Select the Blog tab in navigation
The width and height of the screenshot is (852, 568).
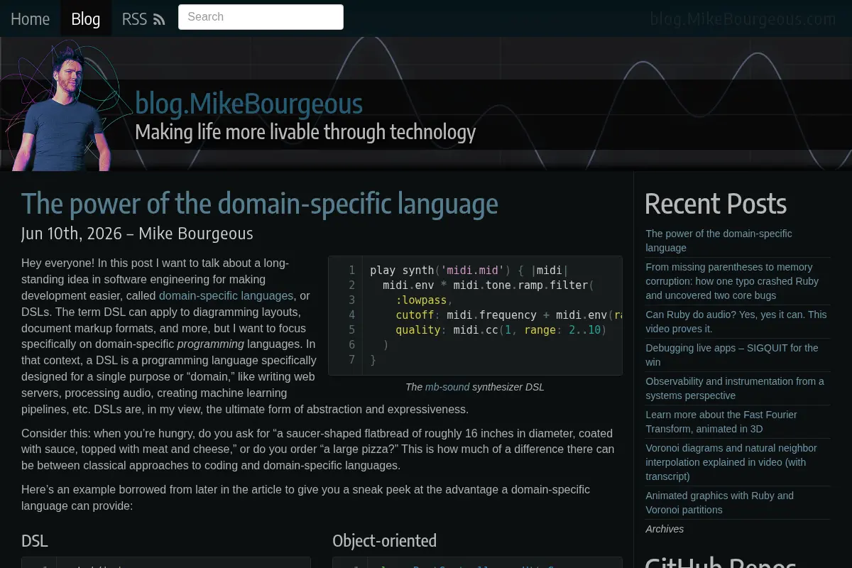[86, 18]
